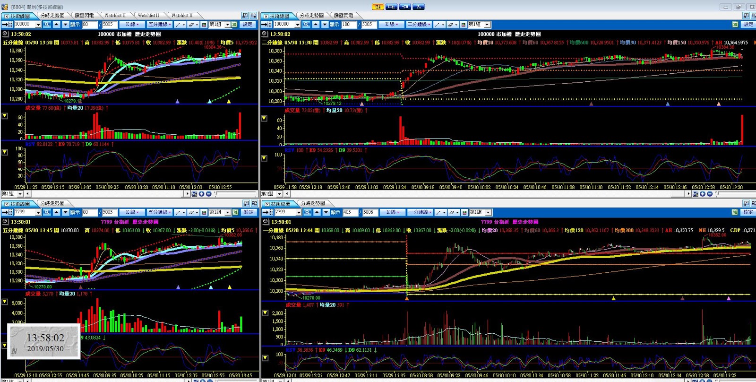Switch to 分時走勢圖 tab in bottom-left panel
756x382 pixels.
(x=52, y=203)
